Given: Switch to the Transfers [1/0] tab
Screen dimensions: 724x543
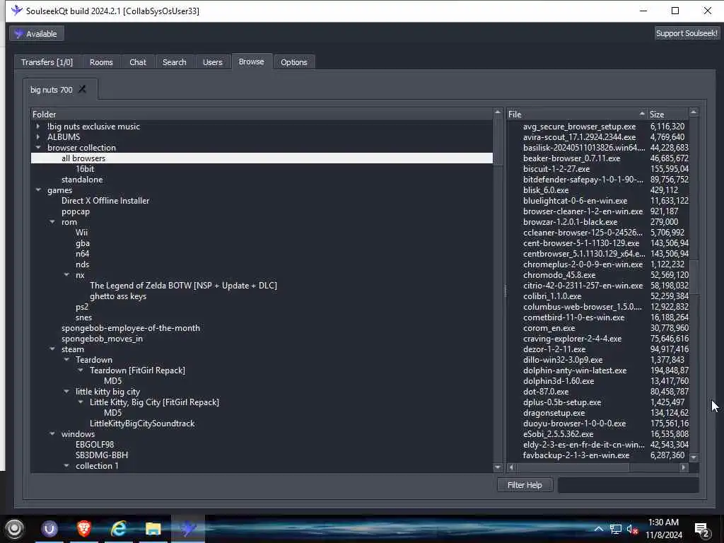Looking at the screenshot, I should click(47, 62).
